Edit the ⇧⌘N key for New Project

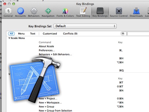pos(120,99)
